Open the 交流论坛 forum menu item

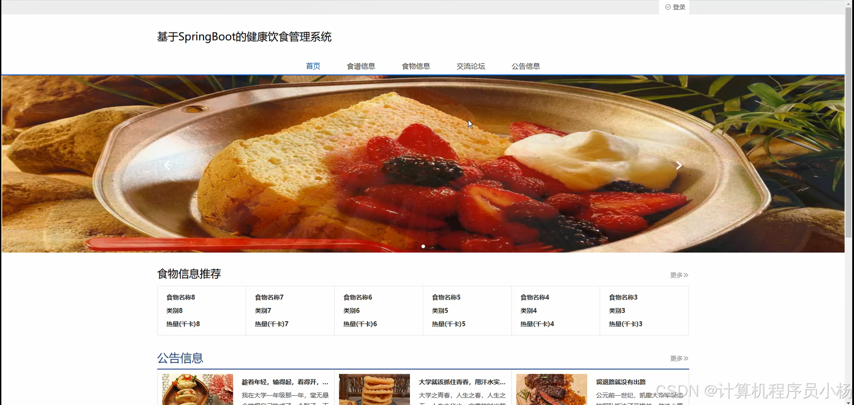tap(470, 66)
